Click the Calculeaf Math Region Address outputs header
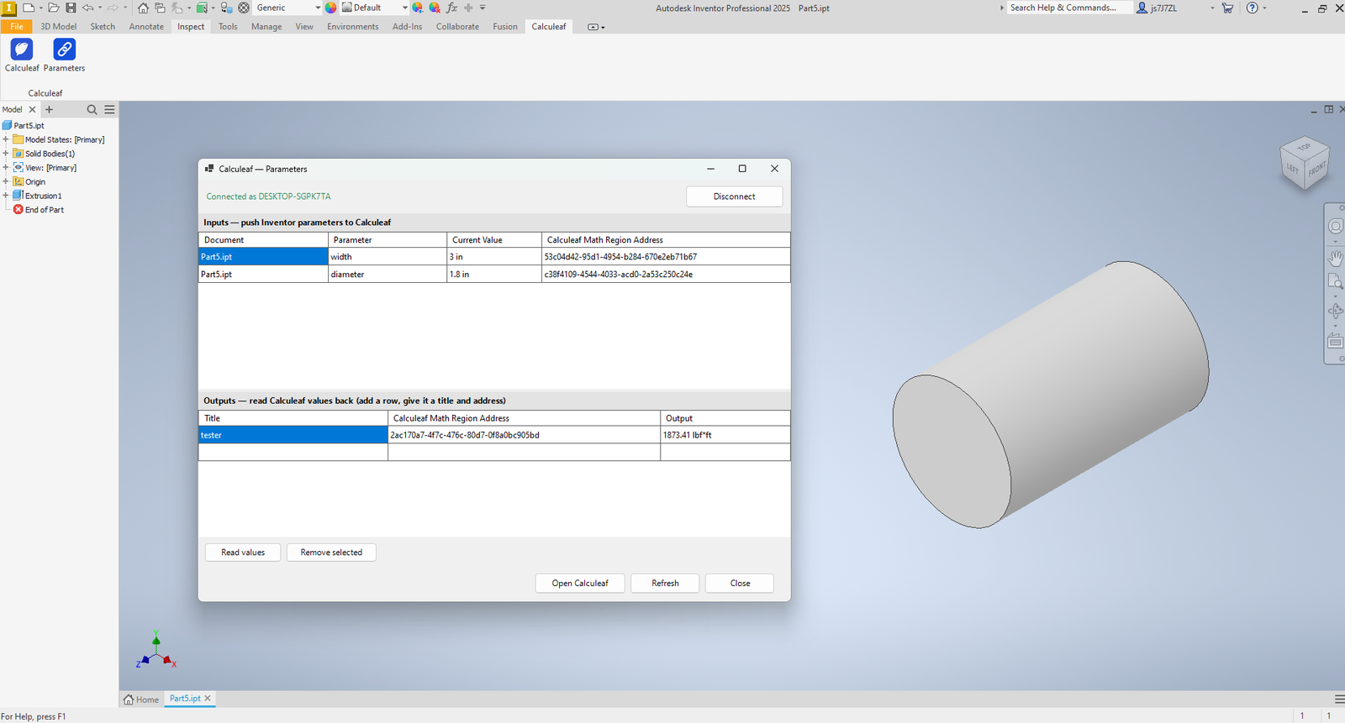 coord(524,418)
